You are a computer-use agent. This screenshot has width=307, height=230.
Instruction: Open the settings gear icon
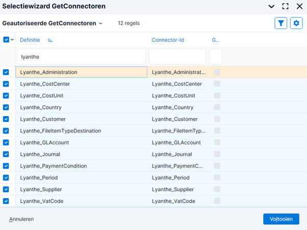296,23
